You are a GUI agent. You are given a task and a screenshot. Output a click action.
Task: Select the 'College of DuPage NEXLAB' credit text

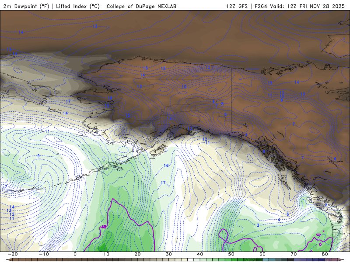(x=141, y=6)
